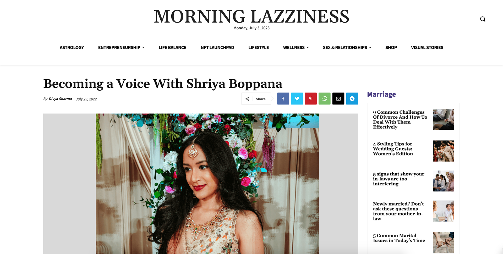503x254 pixels.
Task: Open the in-laws interfering article thumbnail
Action: pyautogui.click(x=443, y=181)
